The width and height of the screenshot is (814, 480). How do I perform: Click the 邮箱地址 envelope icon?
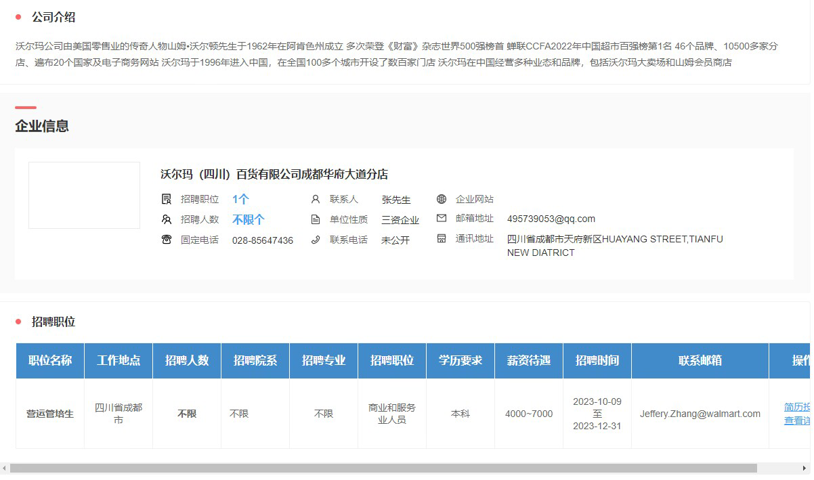point(442,219)
